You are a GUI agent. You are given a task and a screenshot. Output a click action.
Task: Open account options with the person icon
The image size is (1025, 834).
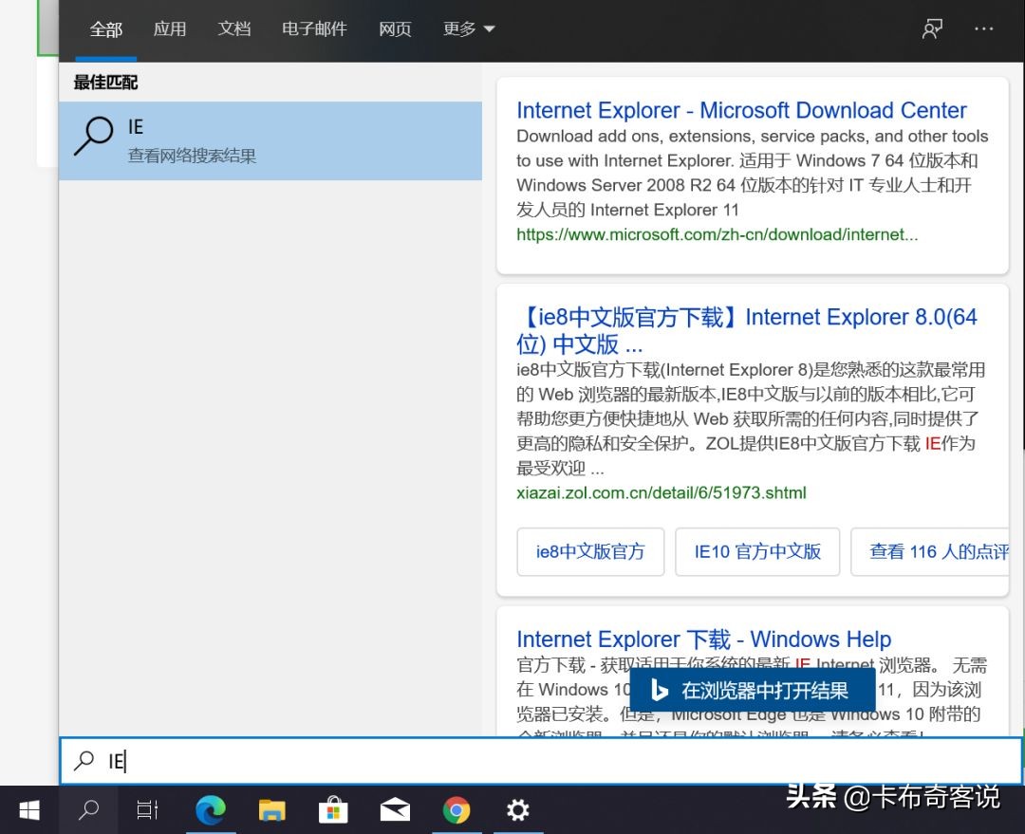tap(931, 28)
